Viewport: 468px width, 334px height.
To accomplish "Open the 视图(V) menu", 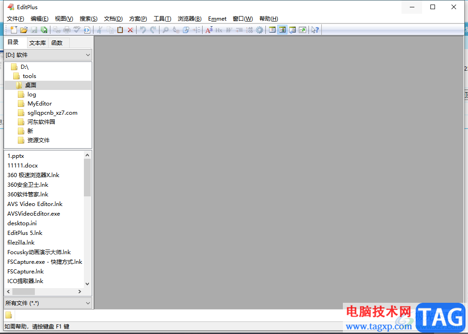I will tap(64, 18).
